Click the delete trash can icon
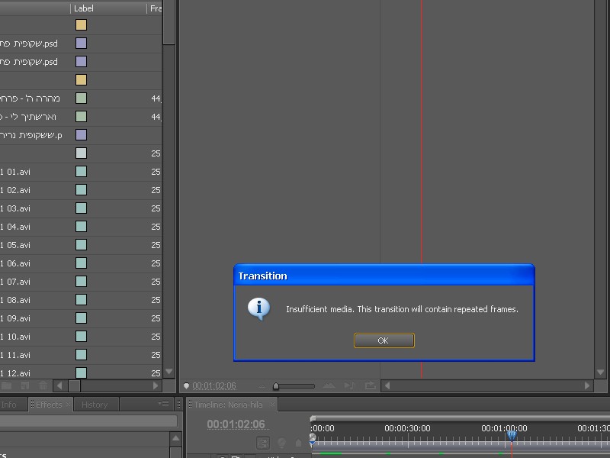Image resolution: width=610 pixels, height=458 pixels. coord(43,386)
